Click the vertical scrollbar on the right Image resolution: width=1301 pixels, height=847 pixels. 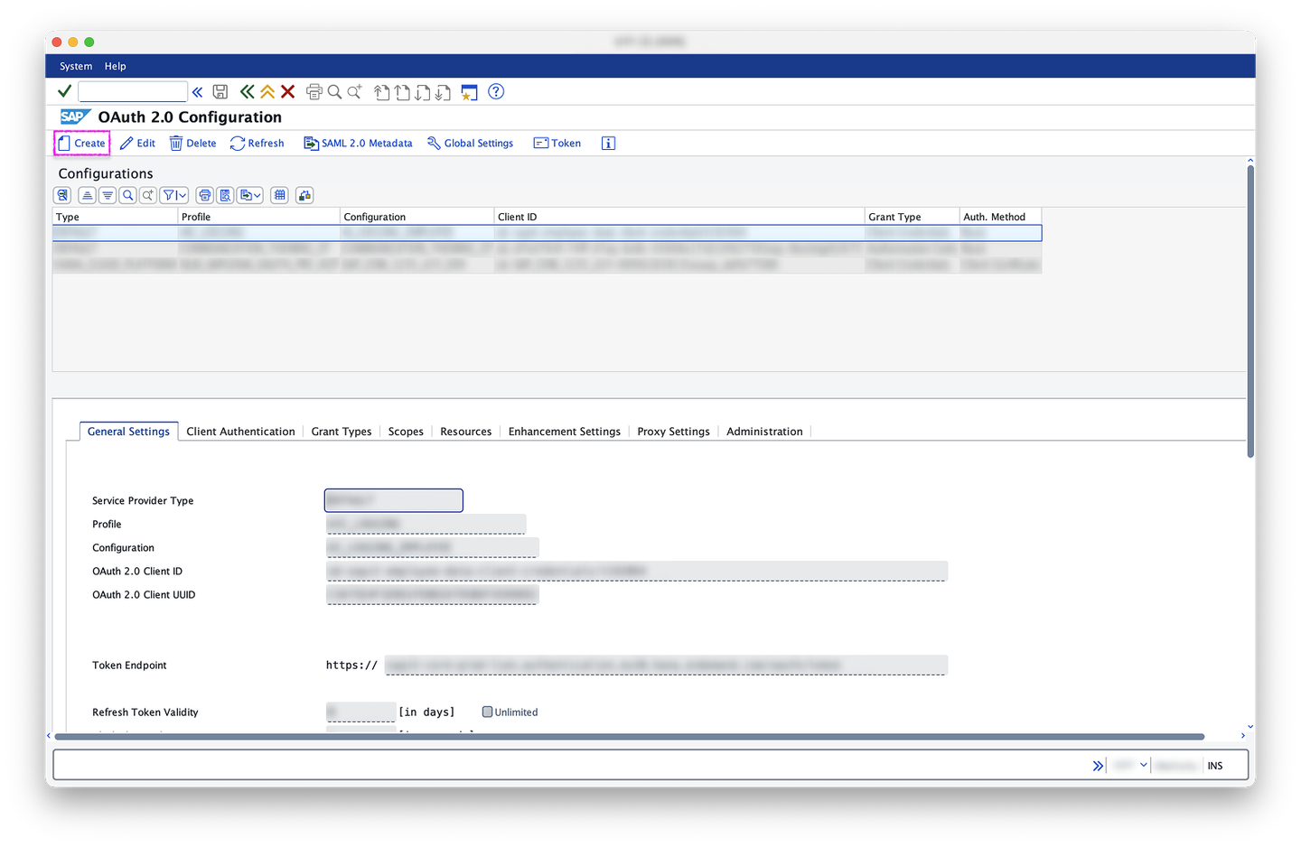point(1250,312)
